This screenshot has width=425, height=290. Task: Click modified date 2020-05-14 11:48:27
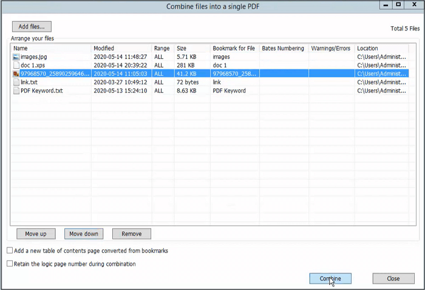coord(120,57)
